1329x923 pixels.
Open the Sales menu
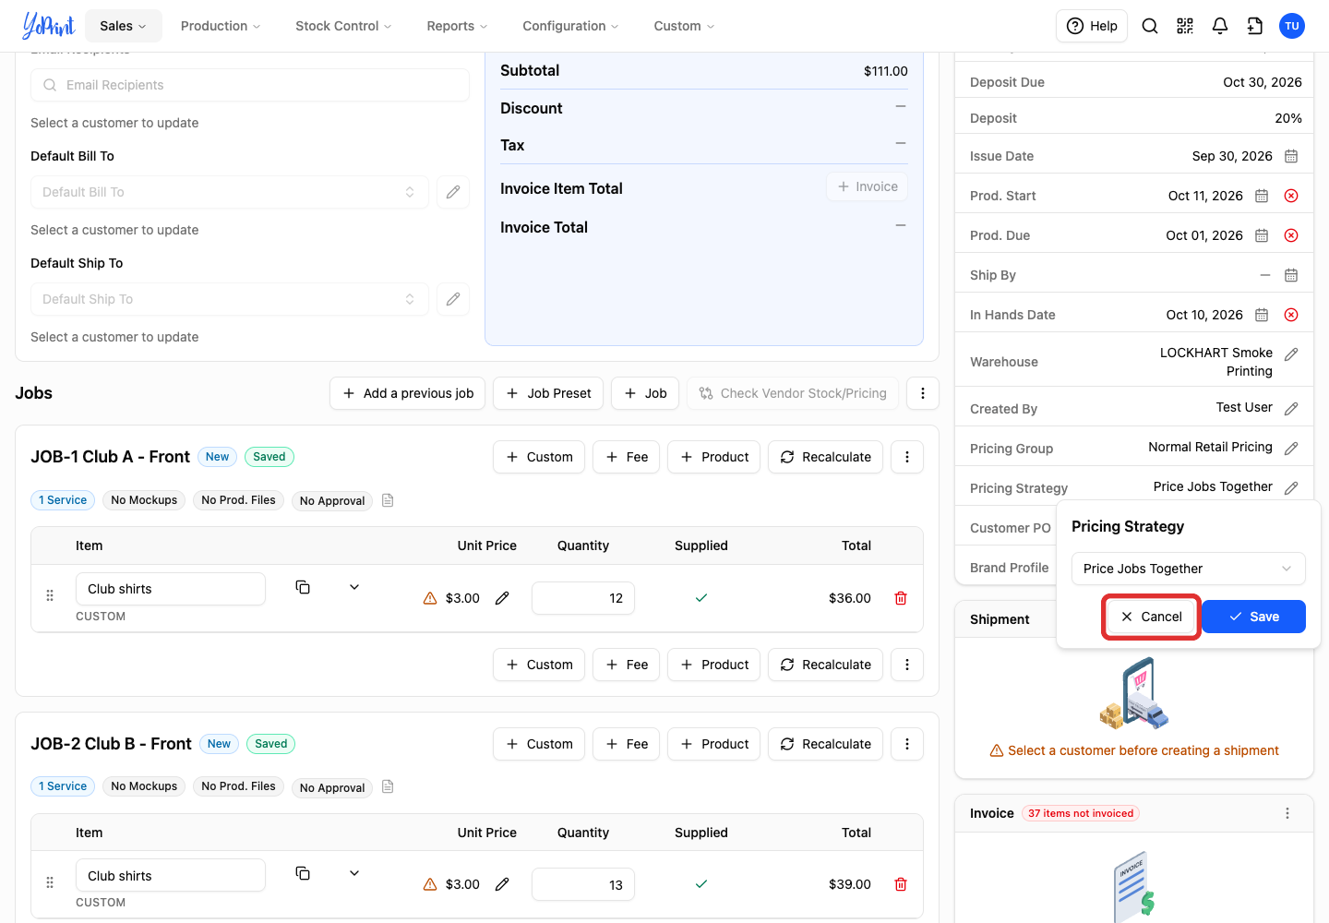coord(124,26)
